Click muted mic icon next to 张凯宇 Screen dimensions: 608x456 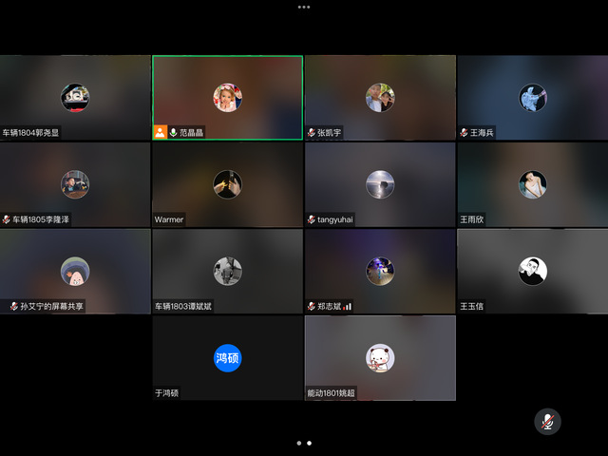[311, 133]
